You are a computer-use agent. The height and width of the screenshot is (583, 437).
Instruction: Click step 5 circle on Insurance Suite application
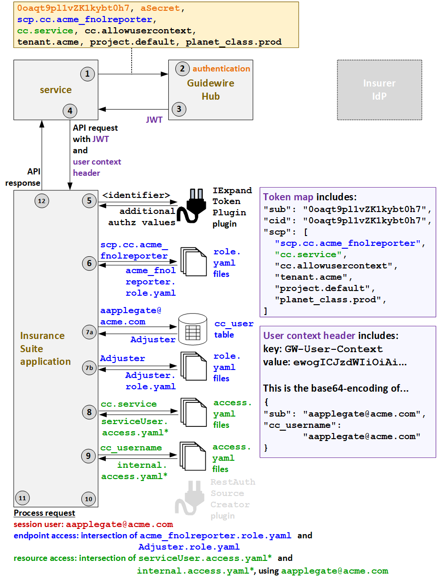click(x=89, y=201)
